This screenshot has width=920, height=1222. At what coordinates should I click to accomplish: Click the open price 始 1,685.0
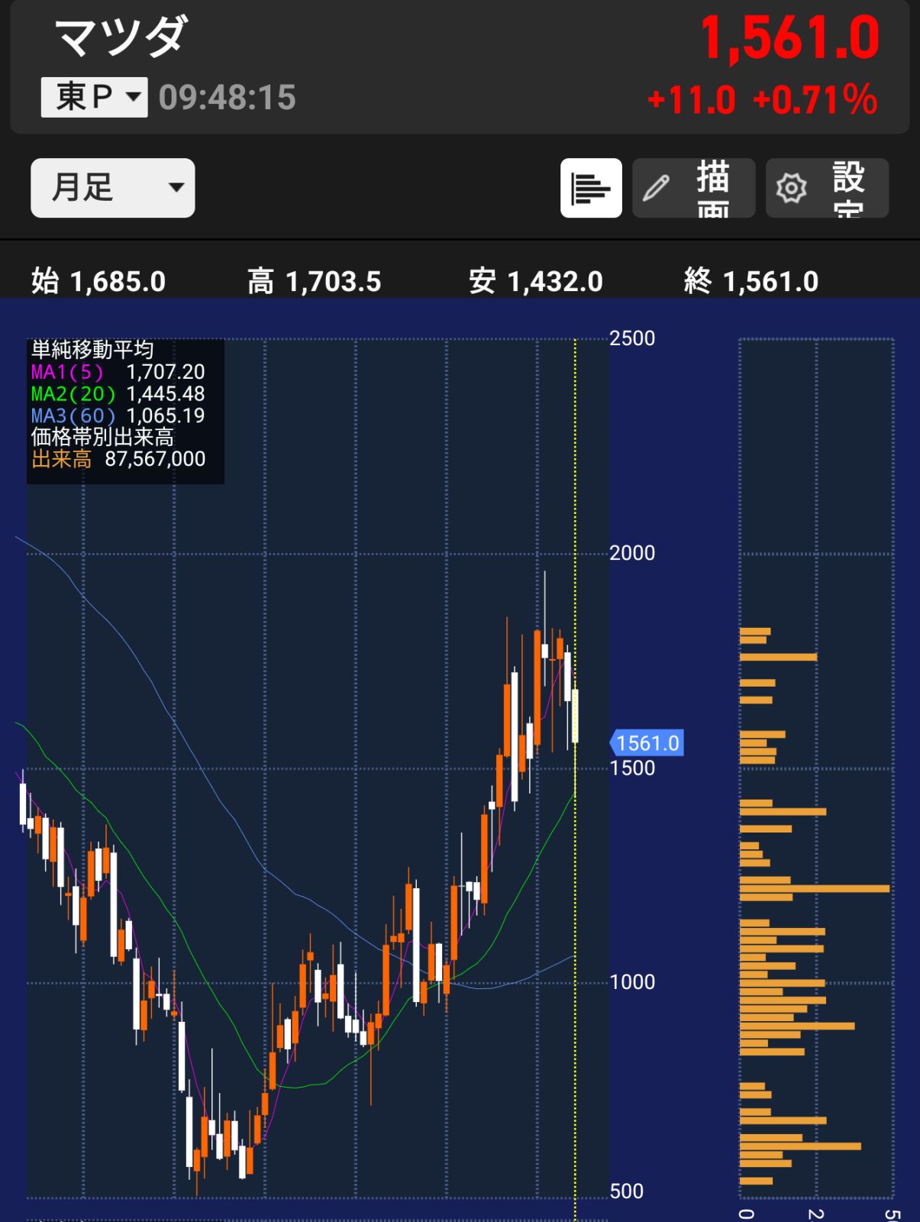[98, 282]
